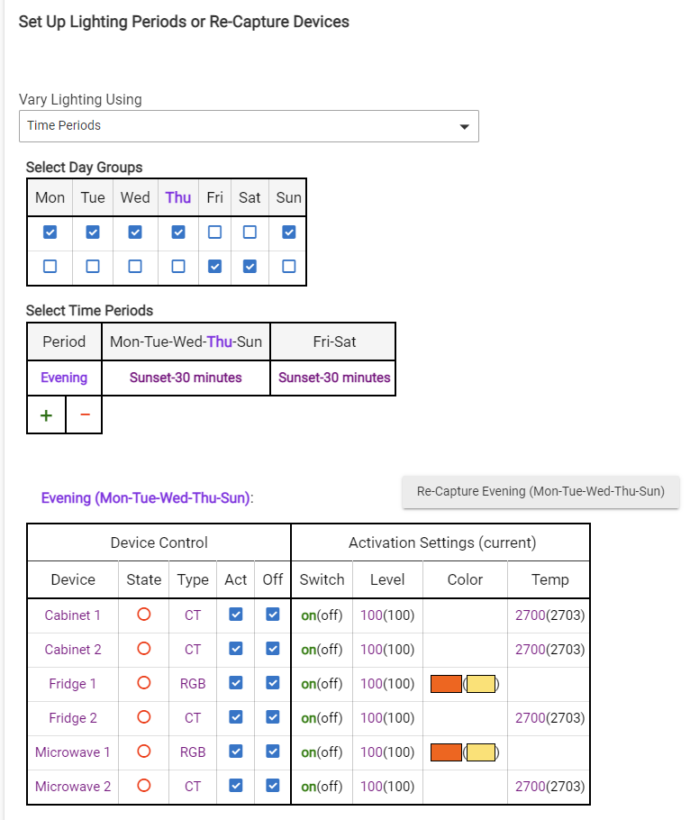The height and width of the screenshot is (820, 699).
Task: Click Microwave 2 state circle icon
Action: [x=143, y=787]
